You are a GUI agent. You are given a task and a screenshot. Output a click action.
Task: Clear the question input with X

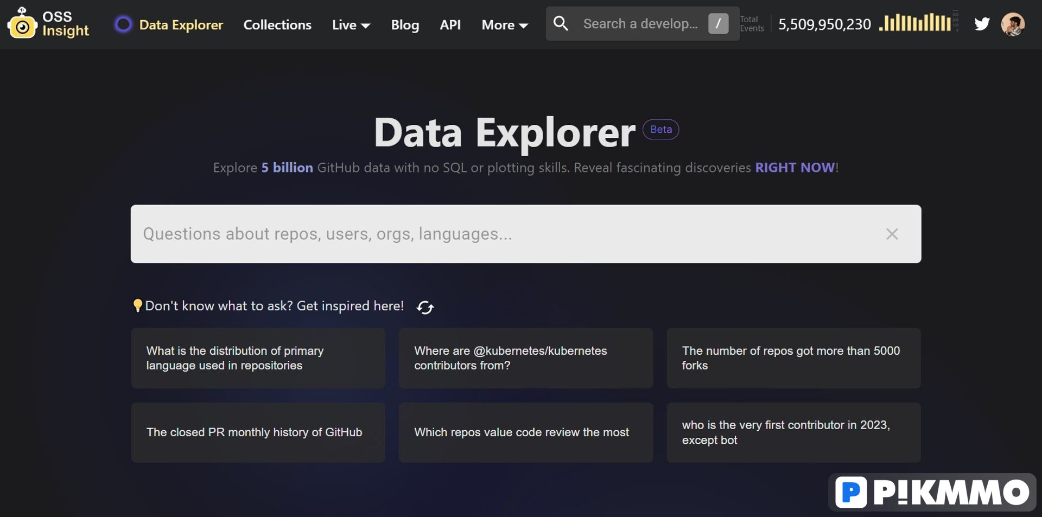tap(892, 234)
